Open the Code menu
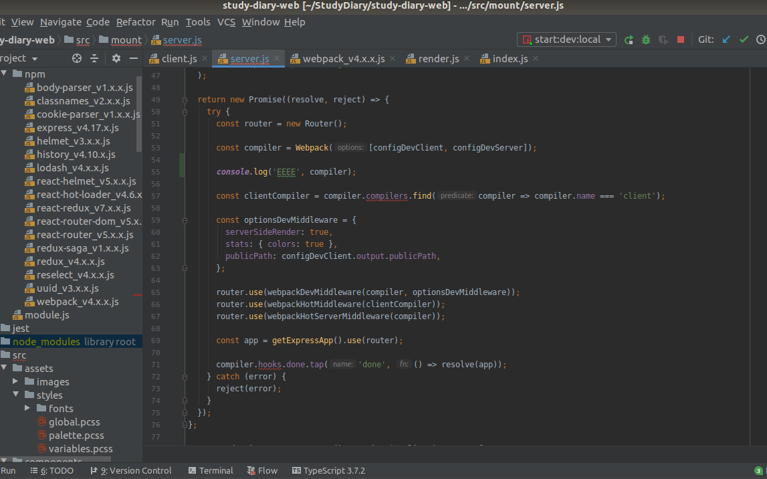767x479 pixels. coord(98,22)
